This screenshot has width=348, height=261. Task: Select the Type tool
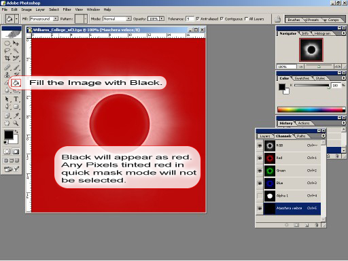point(16,99)
